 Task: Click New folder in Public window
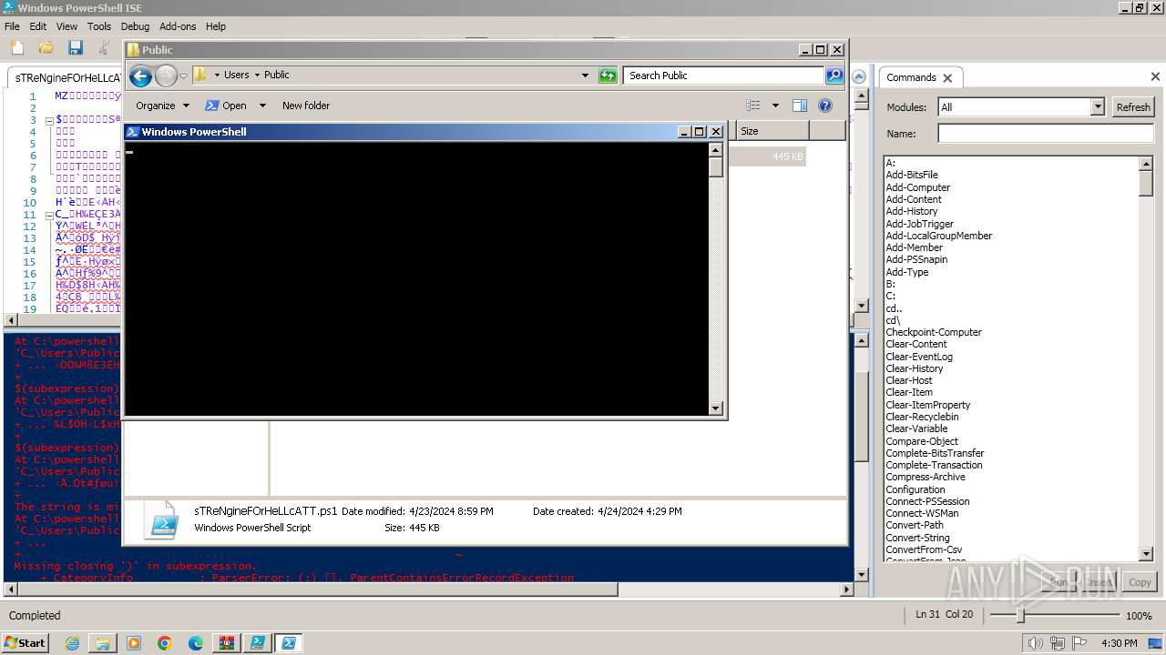pos(306,106)
